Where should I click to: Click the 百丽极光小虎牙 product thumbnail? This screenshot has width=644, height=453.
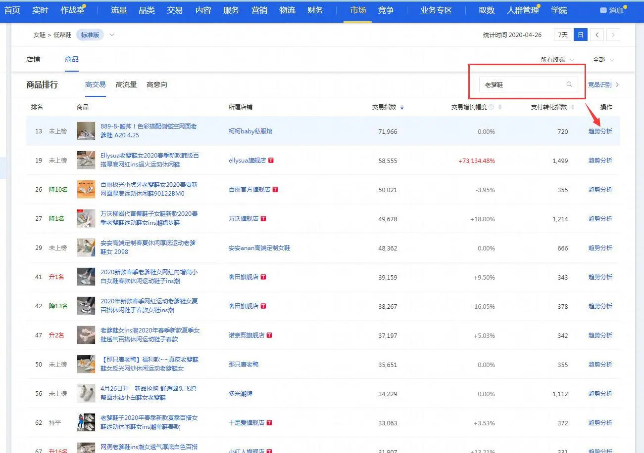click(x=86, y=189)
